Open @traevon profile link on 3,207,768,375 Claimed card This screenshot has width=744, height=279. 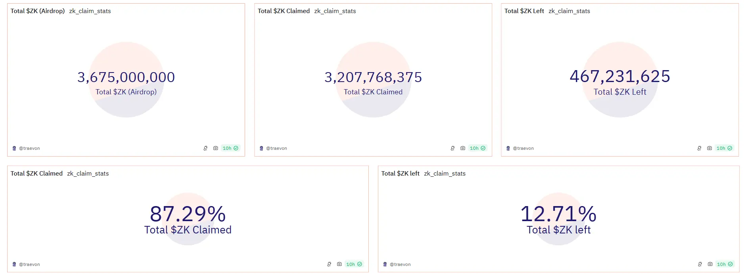tap(276, 148)
